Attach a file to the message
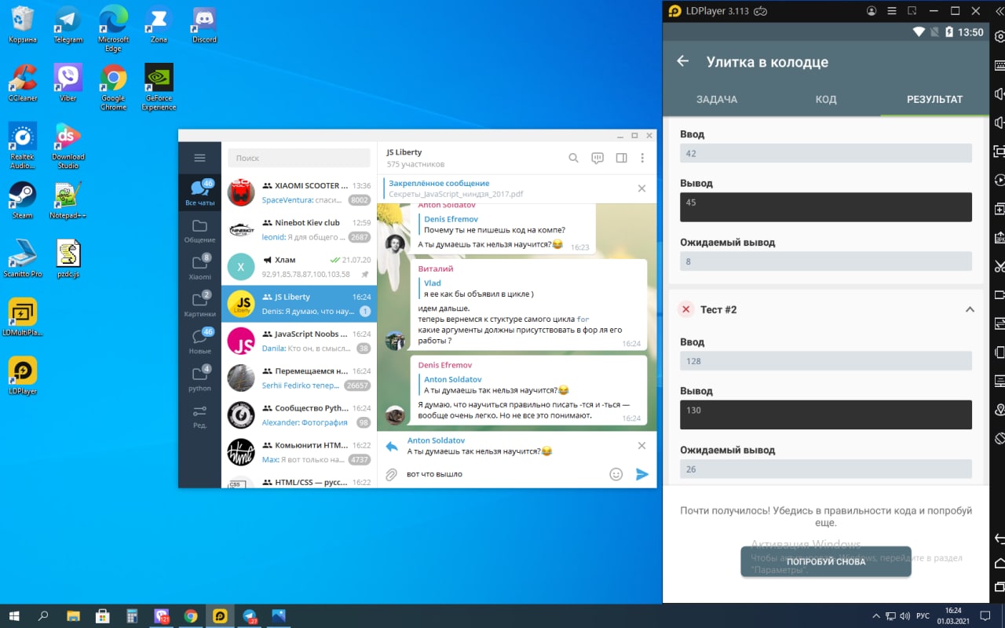1005x628 pixels. (391, 474)
